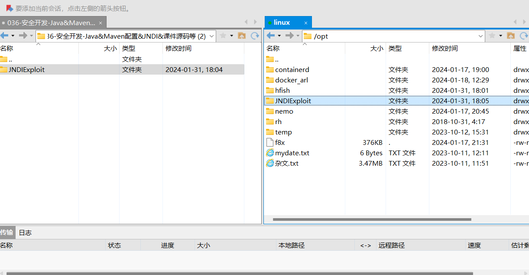This screenshot has width=529, height=275.
Task: Open forward history dropdown in linux pane
Action: (298, 36)
